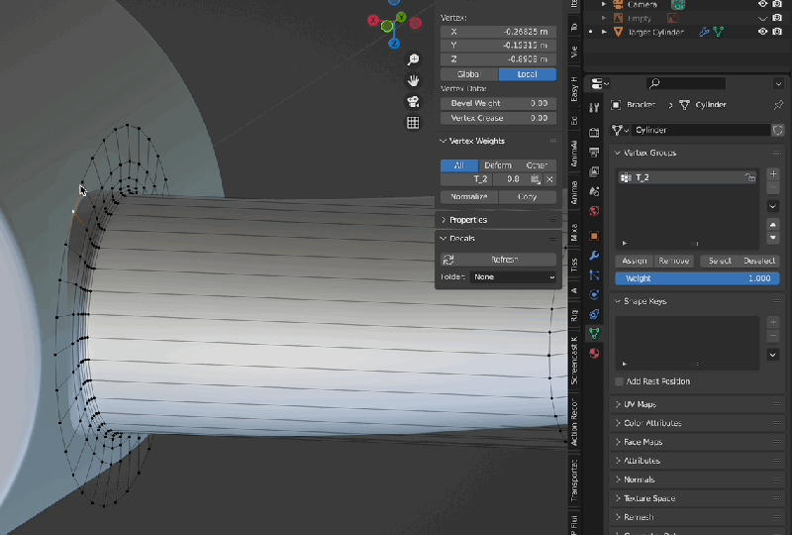Open the Object properties tab icon

[594, 236]
